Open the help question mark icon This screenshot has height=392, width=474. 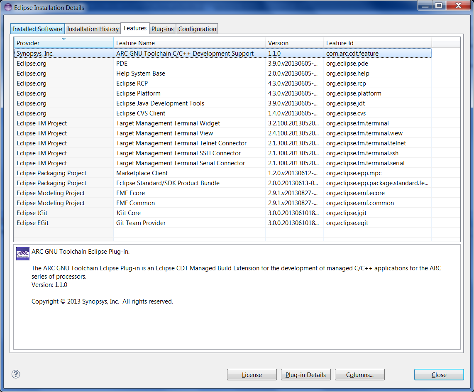pos(16,375)
